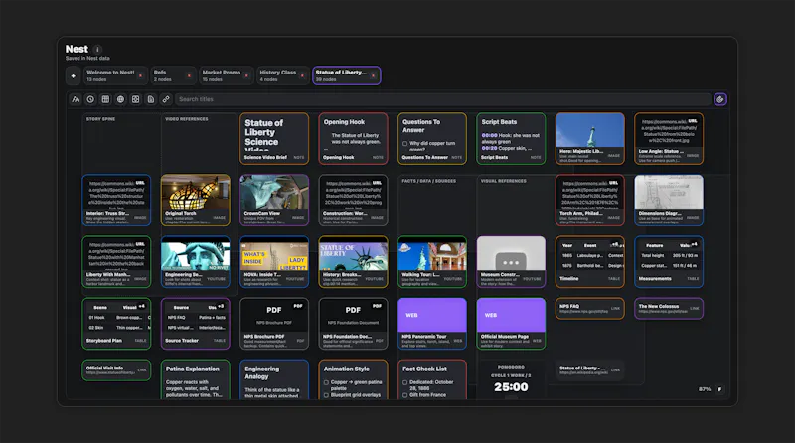The width and height of the screenshot is (795, 443).
Task: Open the Official Museum Page web card
Action: [511, 324]
